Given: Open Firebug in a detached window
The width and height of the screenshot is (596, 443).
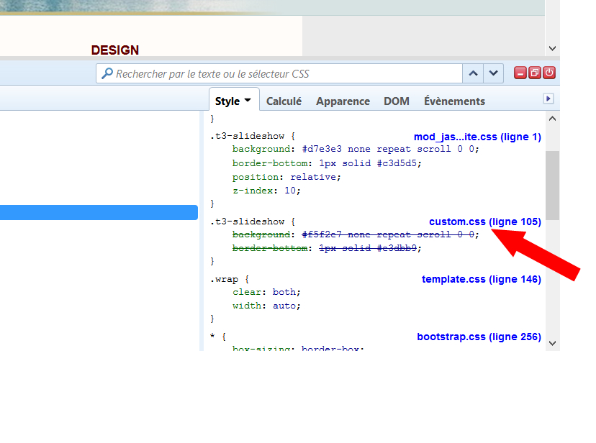Looking at the screenshot, I should coord(534,73).
